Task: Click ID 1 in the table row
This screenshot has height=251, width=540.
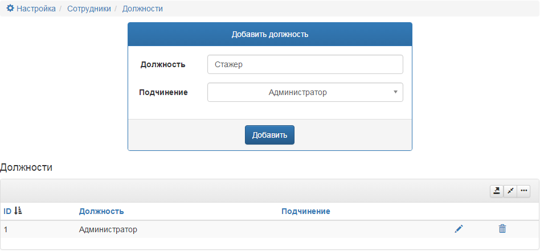Action: pos(6,229)
